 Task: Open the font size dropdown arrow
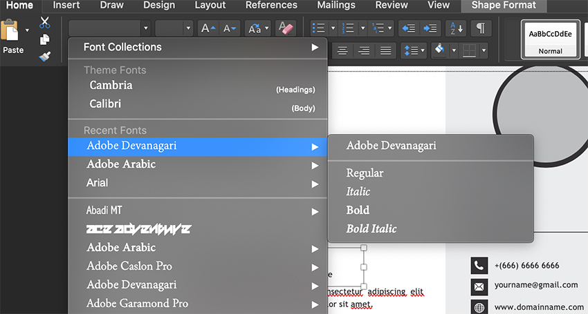coord(188,28)
